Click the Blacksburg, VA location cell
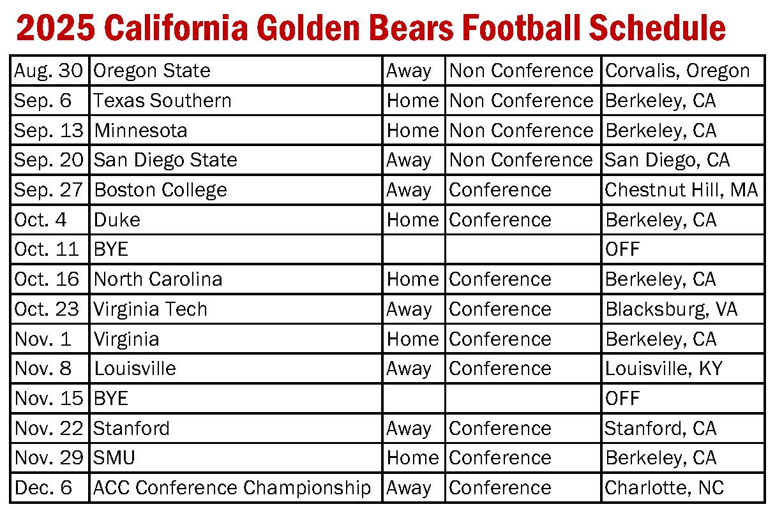The width and height of the screenshot is (775, 509). coord(682,309)
